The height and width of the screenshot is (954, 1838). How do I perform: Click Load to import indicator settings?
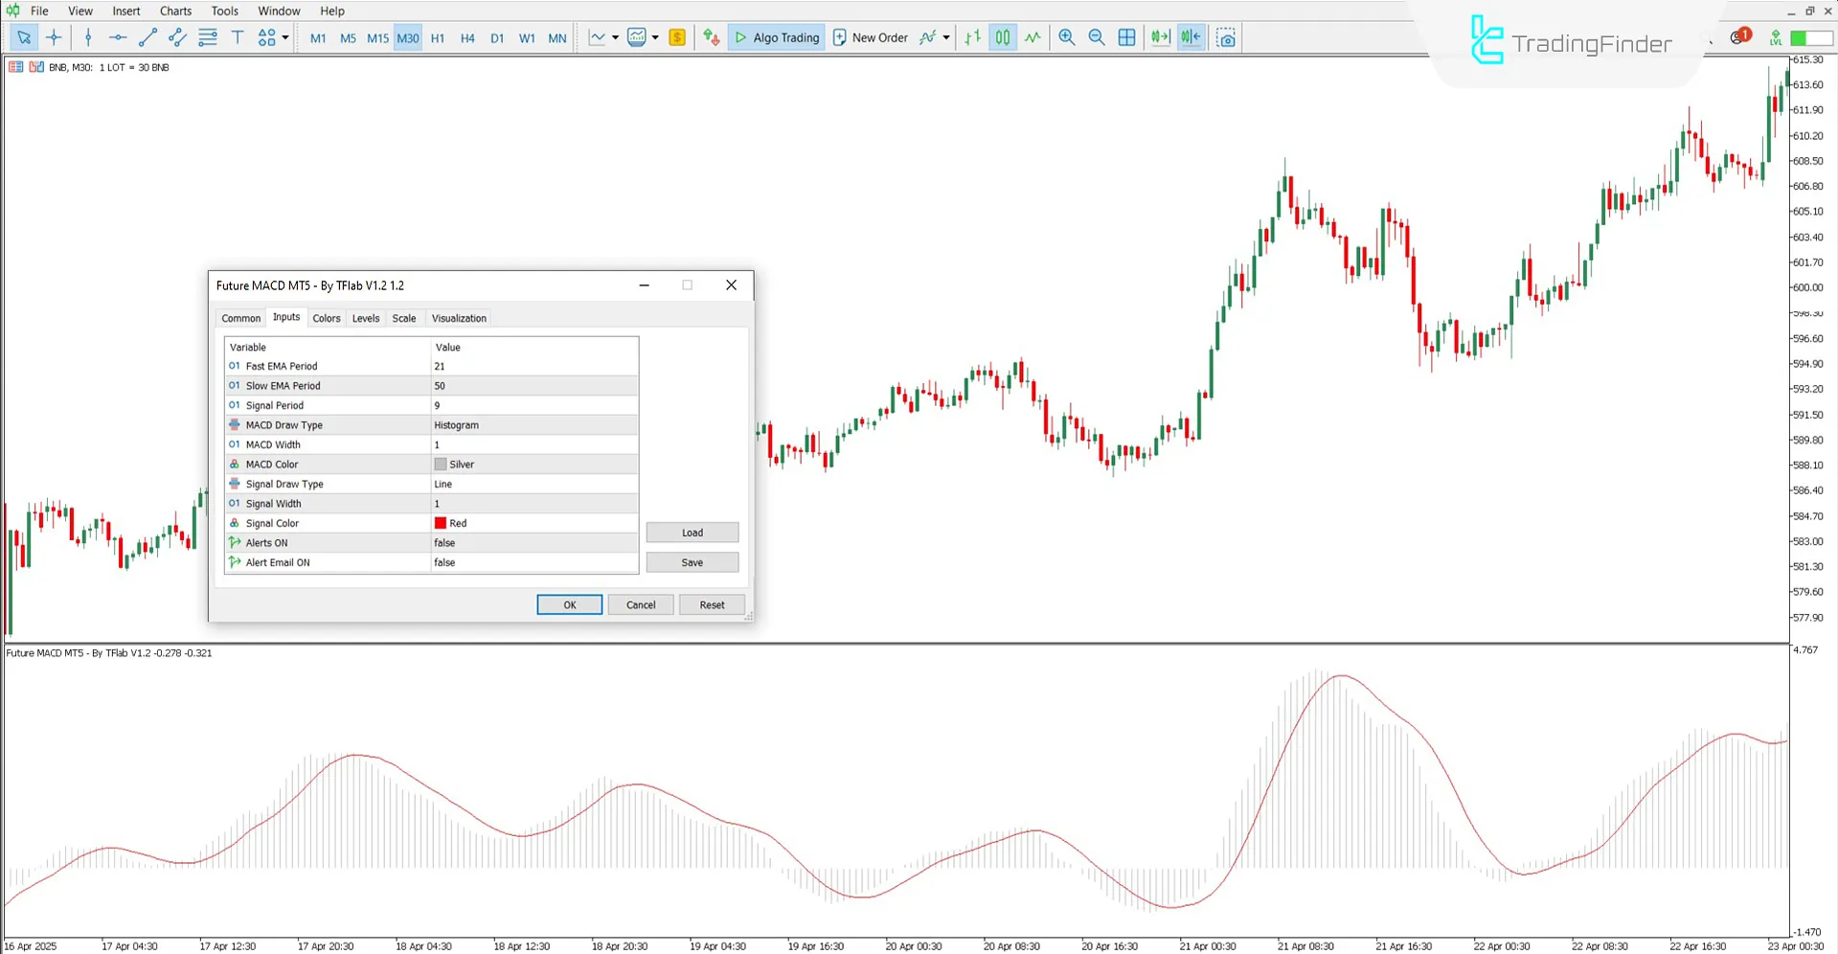pos(692,532)
